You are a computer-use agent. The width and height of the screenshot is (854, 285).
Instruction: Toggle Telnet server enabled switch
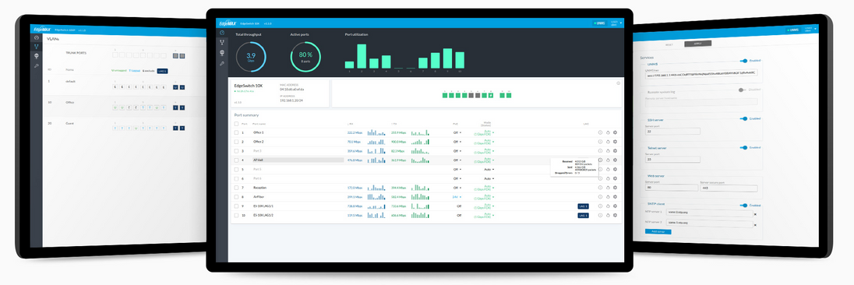[x=743, y=147]
